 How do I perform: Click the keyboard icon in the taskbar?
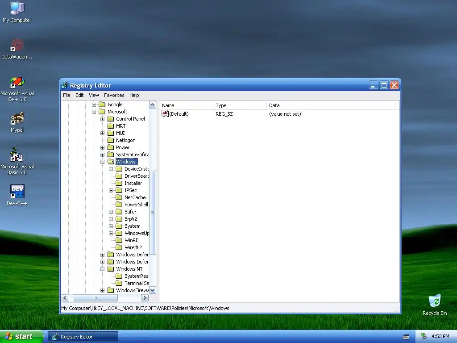point(406,337)
